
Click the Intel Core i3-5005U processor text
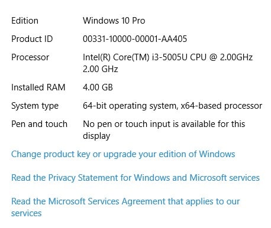[x=167, y=57]
